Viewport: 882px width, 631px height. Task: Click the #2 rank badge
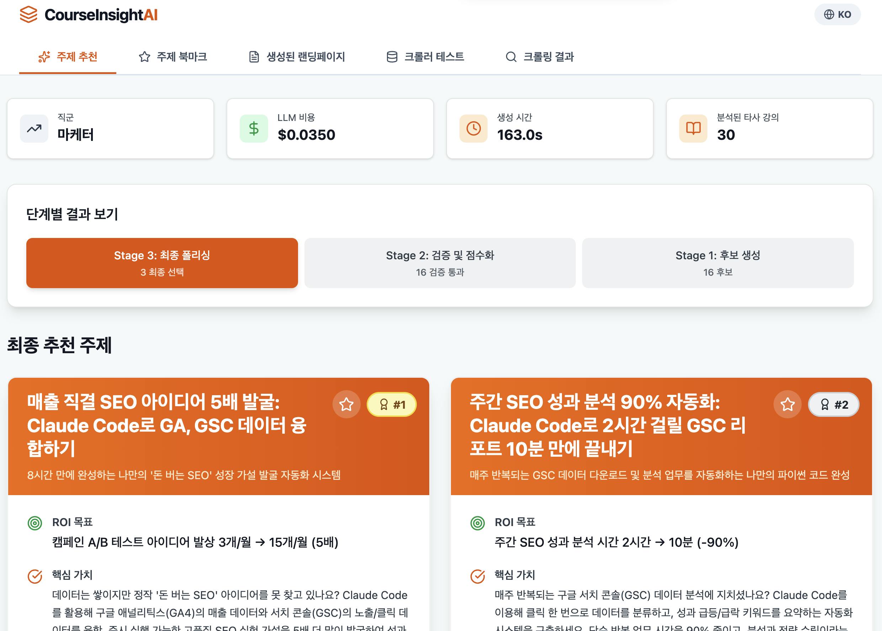click(833, 404)
